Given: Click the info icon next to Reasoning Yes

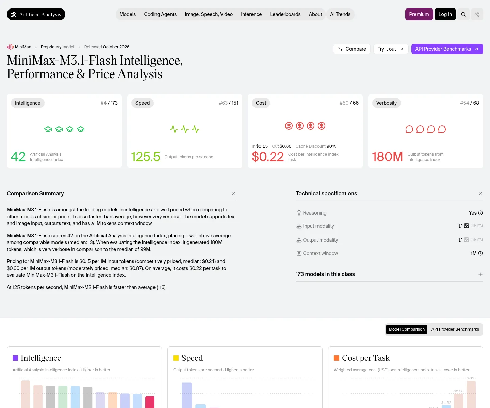Looking at the screenshot, I should pos(480,213).
